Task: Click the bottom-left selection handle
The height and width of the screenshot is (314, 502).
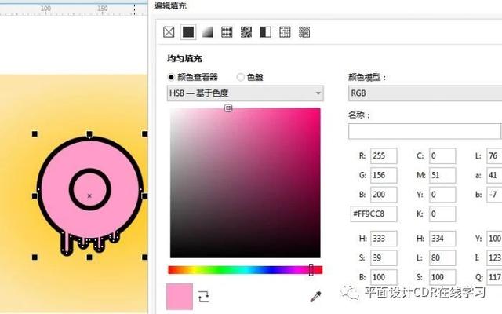Action: (x=35, y=257)
